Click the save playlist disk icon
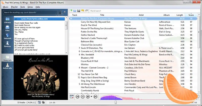The width and height of the screenshot is (202, 106). [79, 11]
